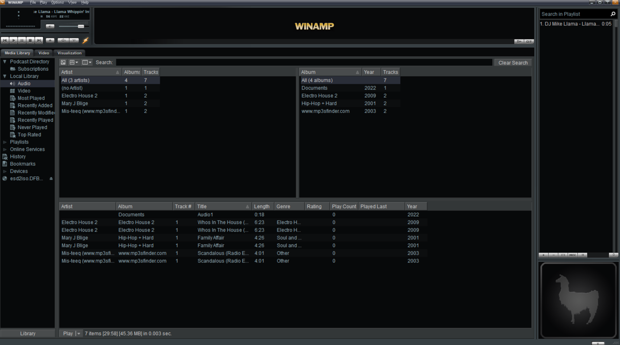Click the playlist list options button
The height and width of the screenshot is (345, 620).
[x=582, y=255]
